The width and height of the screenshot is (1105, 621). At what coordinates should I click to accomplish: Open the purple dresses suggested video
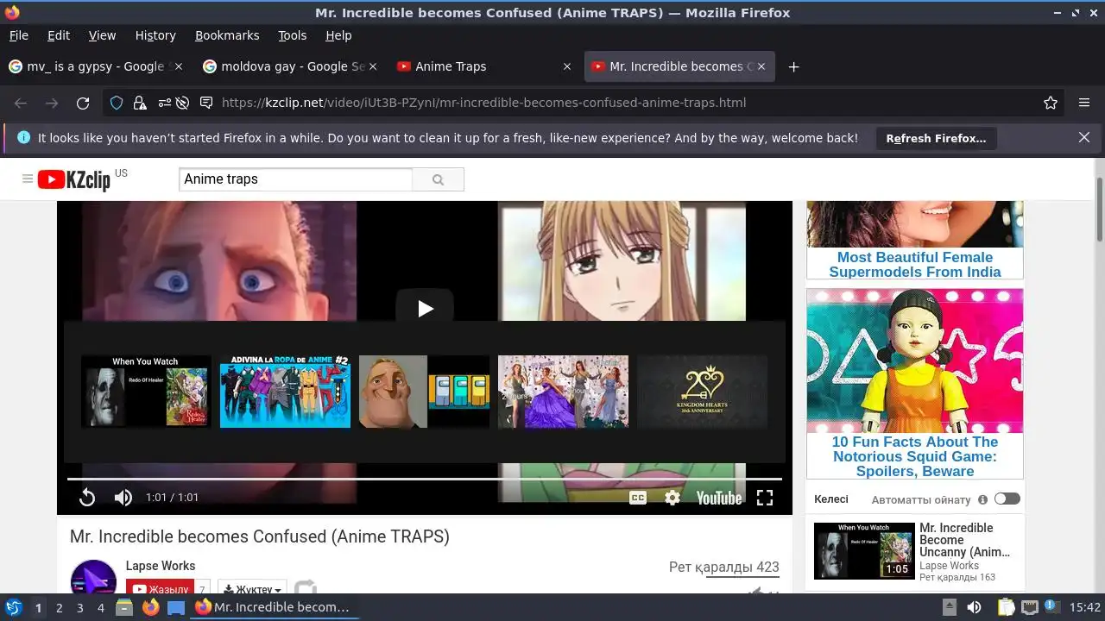pyautogui.click(x=563, y=392)
